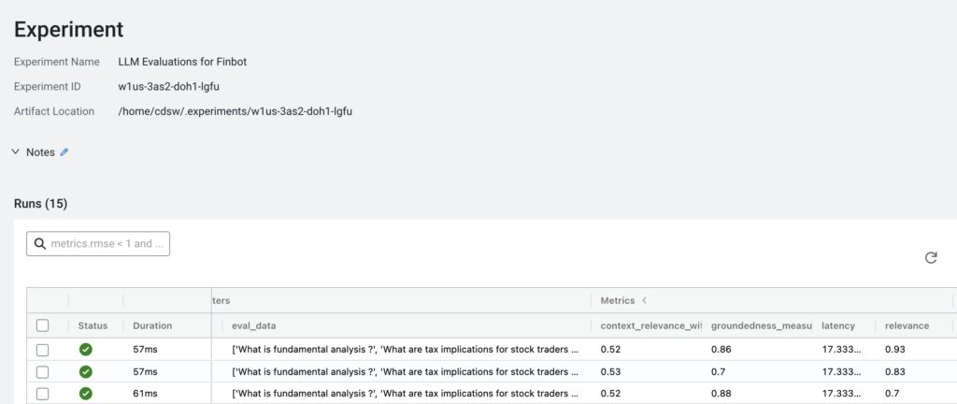
Task: Click the 61ms duration cell
Action: 145,393
